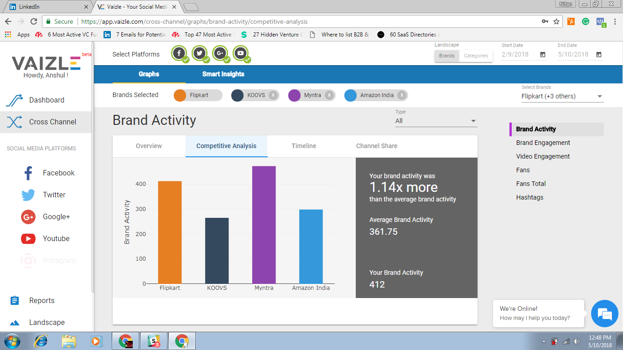Viewport: 623px width, 350px height.
Task: Click the purple Myntra brand color circle
Action: click(294, 95)
